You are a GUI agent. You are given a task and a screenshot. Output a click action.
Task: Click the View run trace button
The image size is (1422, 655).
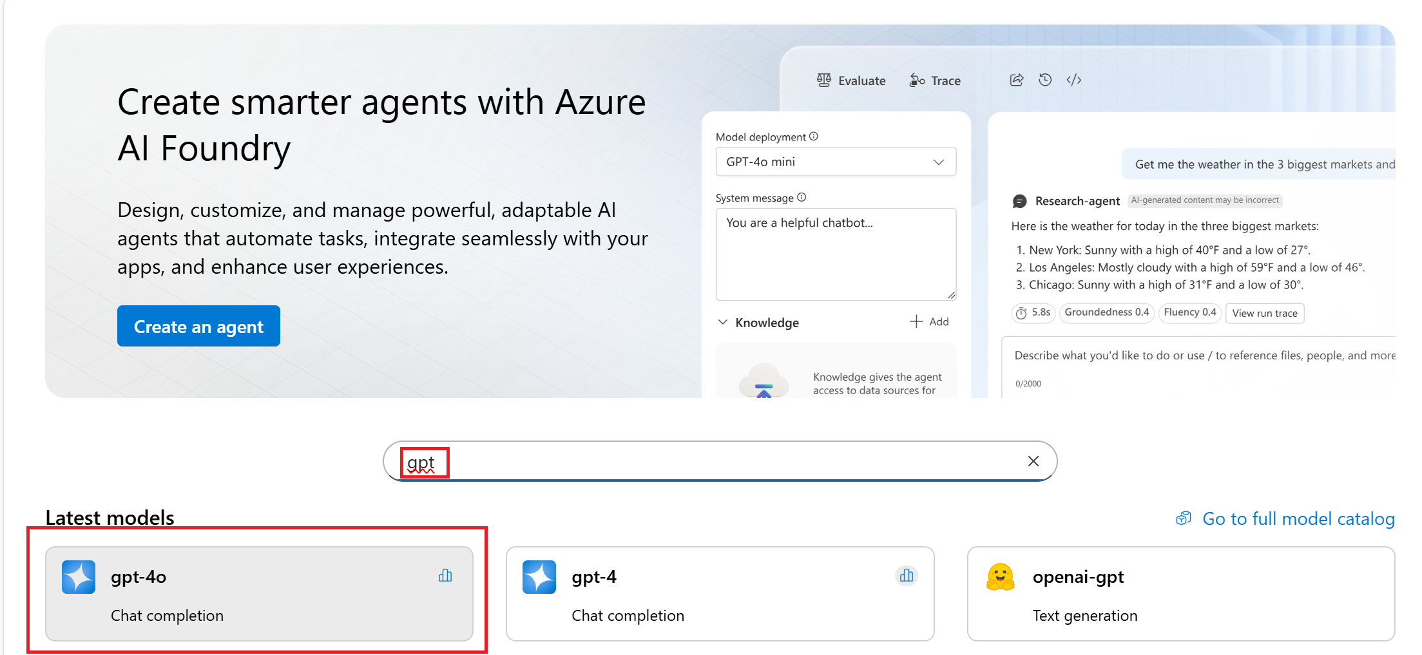pos(1264,313)
